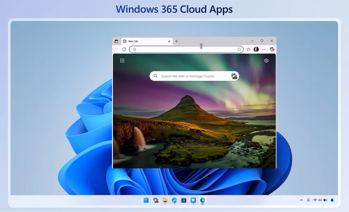Open the user profile avatar

(256, 49)
